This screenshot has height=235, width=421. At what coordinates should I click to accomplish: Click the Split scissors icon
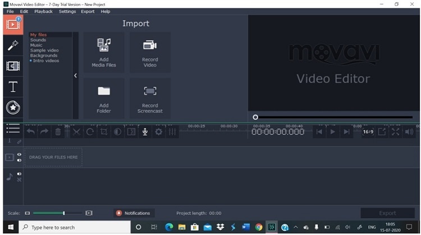(x=76, y=131)
